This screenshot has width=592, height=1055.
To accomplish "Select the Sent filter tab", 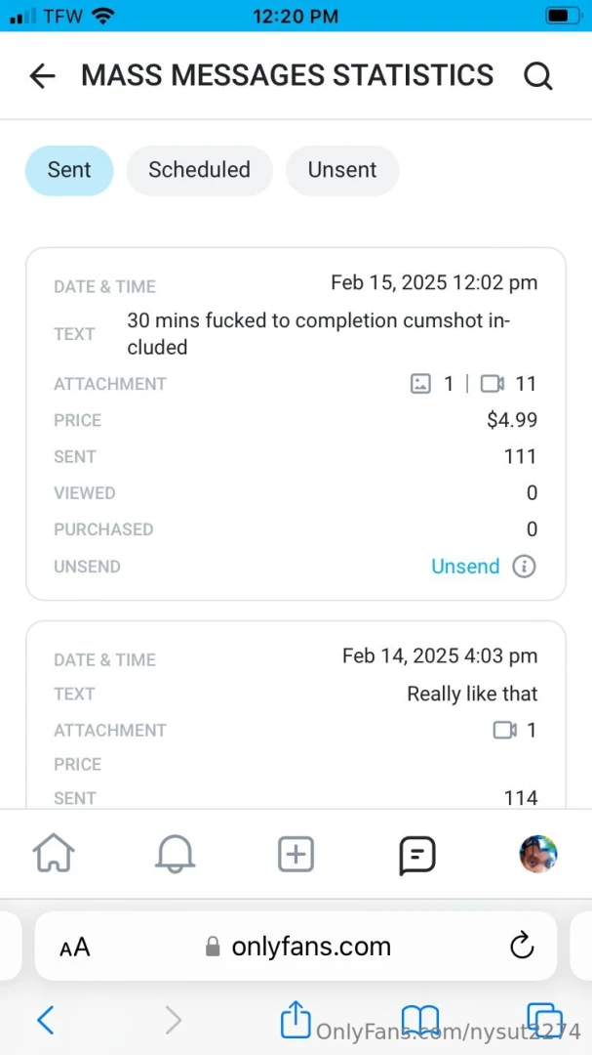I will point(69,170).
